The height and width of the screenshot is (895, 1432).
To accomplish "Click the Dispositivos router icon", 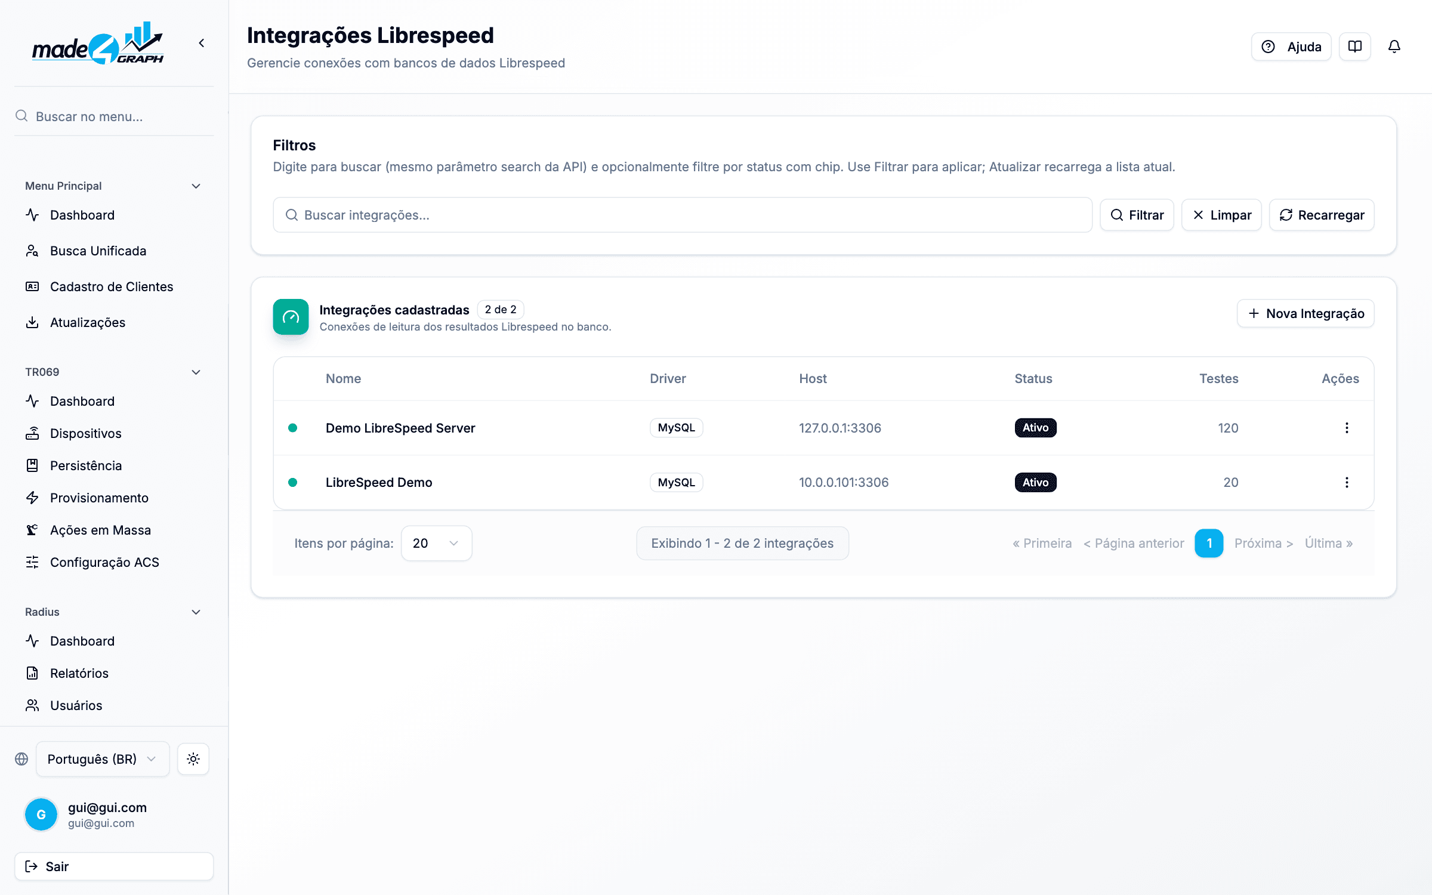I will pos(32,433).
